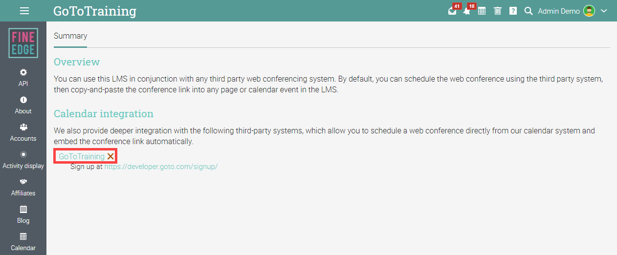Select Activity display in sidebar
Viewport: 617px width, 255px height.
(23, 160)
